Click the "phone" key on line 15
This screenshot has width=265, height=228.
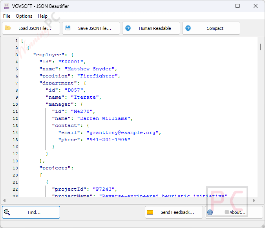(69, 140)
